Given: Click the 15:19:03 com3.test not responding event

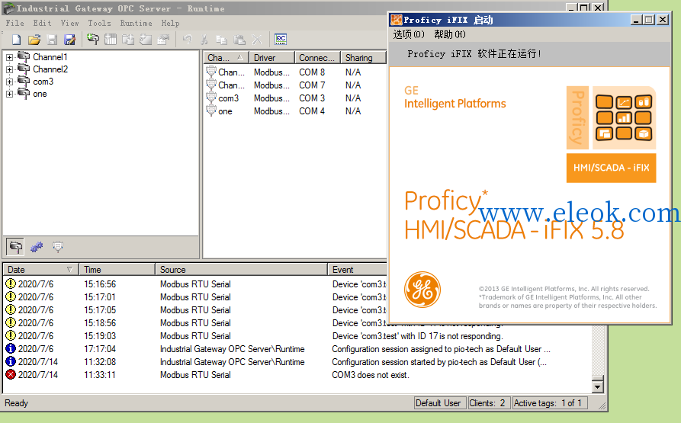Looking at the screenshot, I should click(297, 336).
